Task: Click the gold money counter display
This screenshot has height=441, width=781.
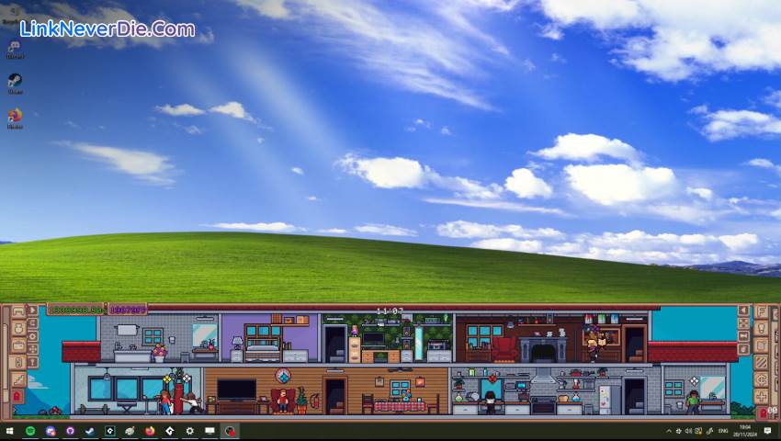Action: coord(76,310)
